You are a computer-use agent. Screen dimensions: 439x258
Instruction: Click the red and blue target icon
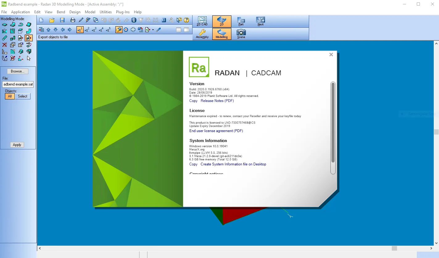[126, 30]
